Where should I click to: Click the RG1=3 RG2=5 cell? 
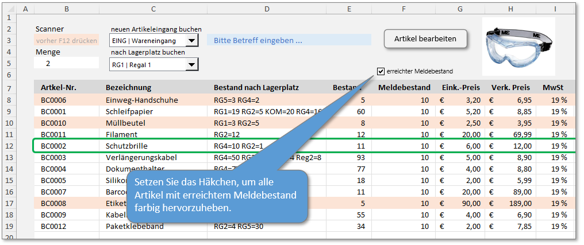pos(267,123)
